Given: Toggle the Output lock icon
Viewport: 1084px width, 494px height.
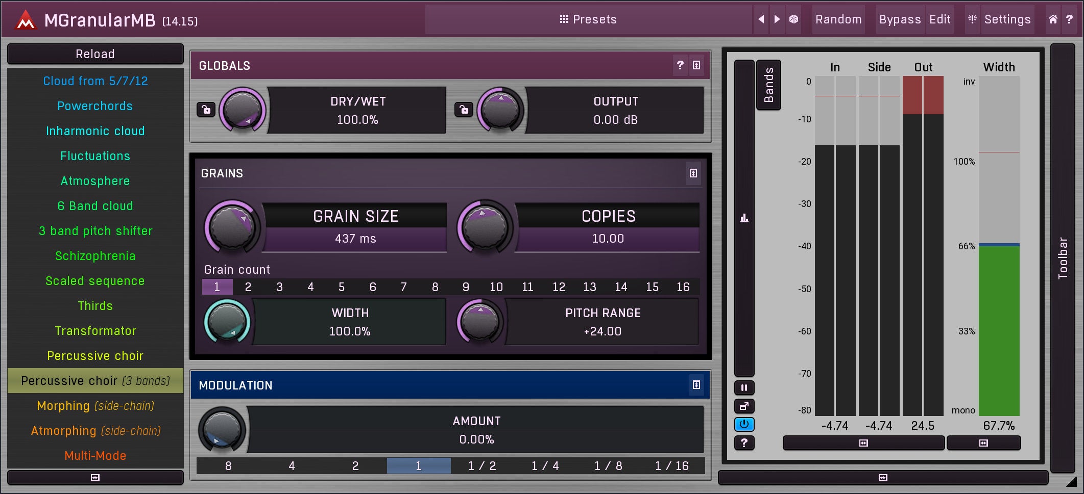Looking at the screenshot, I should 464,110.
